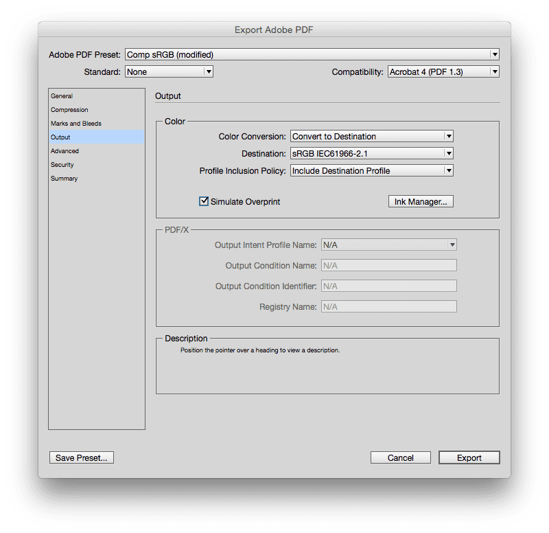Click the Output Condition Name field

pos(388,266)
